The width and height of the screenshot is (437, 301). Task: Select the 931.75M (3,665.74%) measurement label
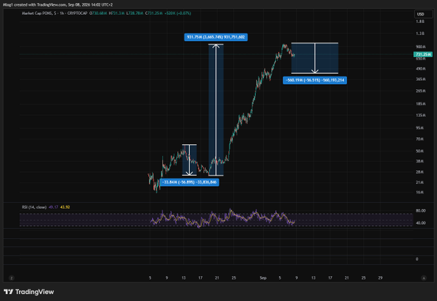216,37
